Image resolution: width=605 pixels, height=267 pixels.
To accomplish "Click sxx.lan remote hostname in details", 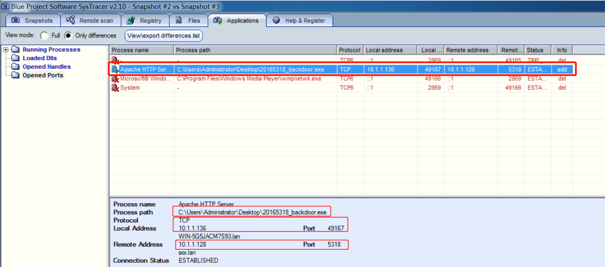I will coord(187,253).
